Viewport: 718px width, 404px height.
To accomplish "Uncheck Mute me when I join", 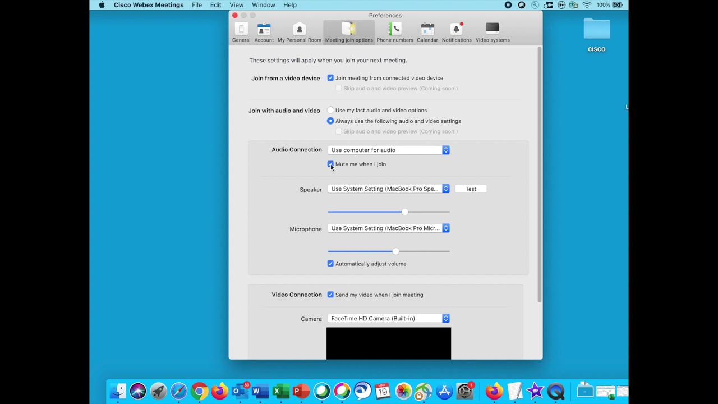I will tap(330, 164).
